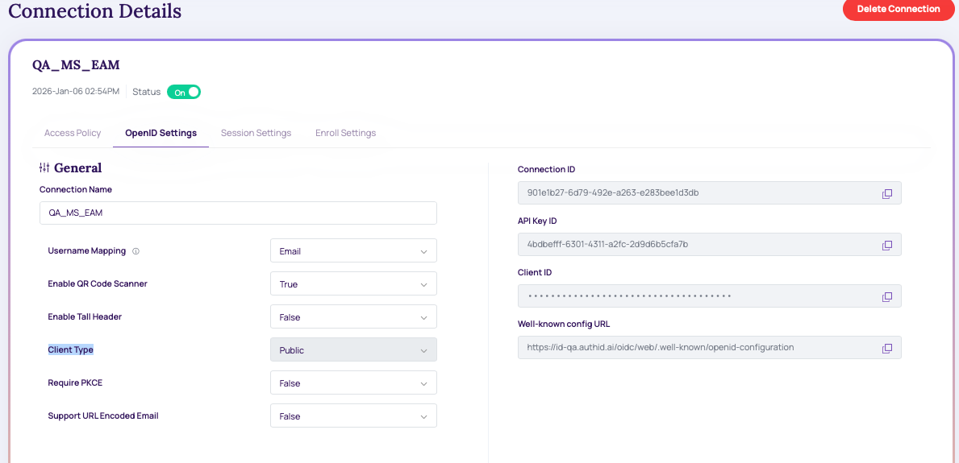Click the Delete Connection button
This screenshot has height=463, width=959.
pyautogui.click(x=899, y=9)
